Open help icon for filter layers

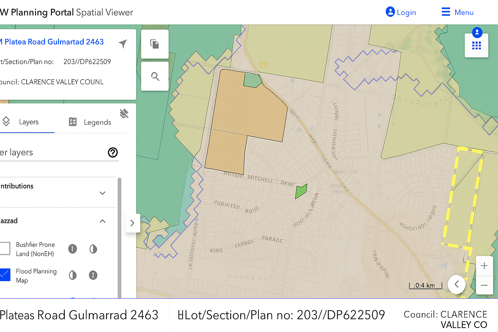coord(113,152)
